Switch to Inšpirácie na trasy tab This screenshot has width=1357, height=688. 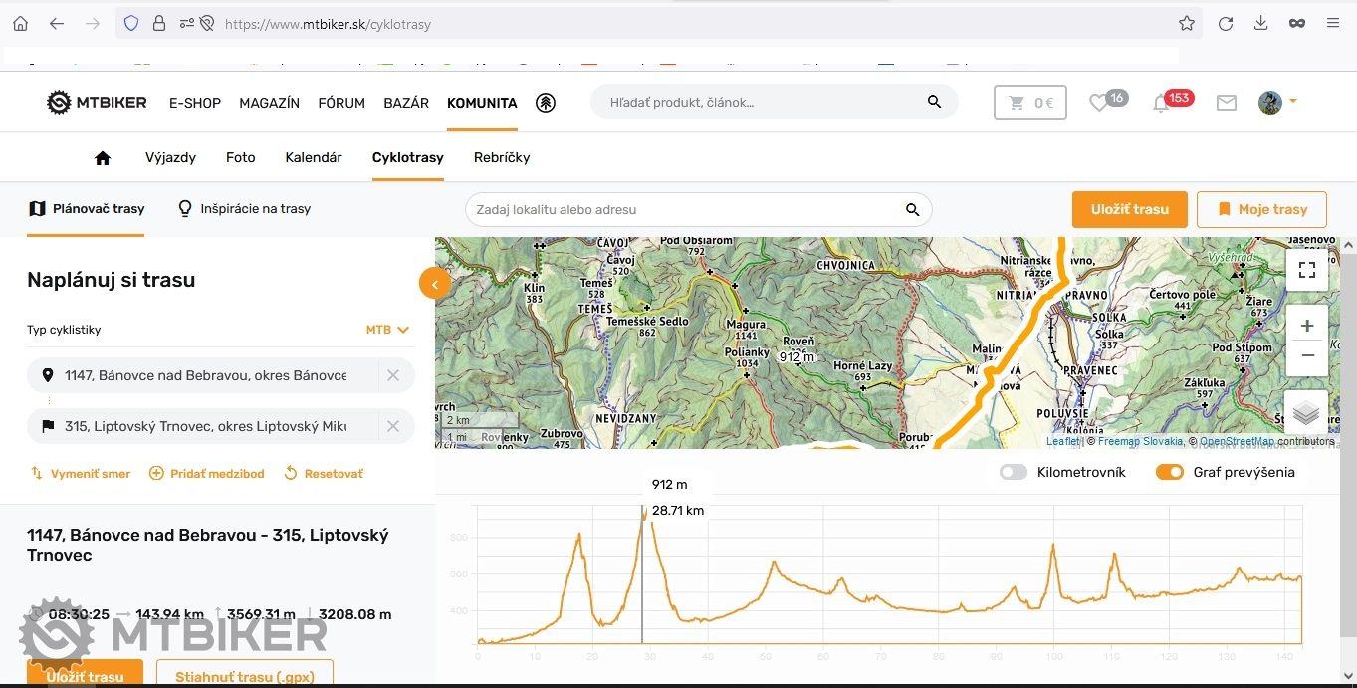pyautogui.click(x=244, y=209)
